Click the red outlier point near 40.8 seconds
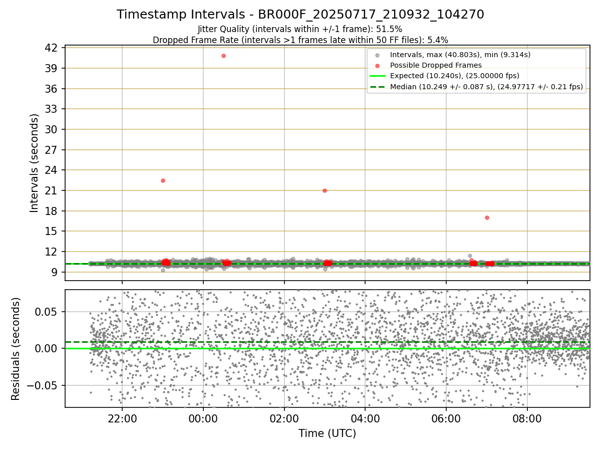Image resolution: width=601 pixels, height=451 pixels. 223,56
